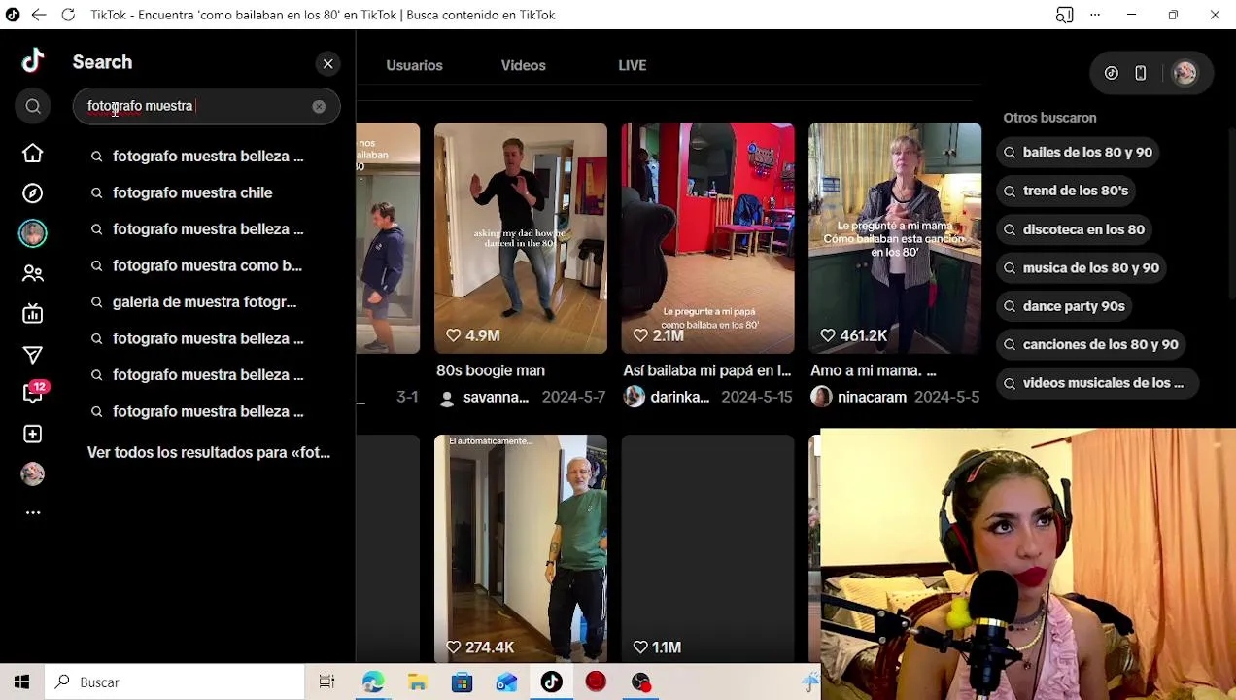Screen dimensions: 1236x700
Task: Go to the Home feed icon
Action: (x=33, y=154)
